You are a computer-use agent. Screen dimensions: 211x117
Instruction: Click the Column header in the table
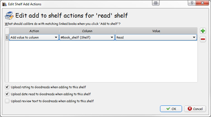(87, 31)
